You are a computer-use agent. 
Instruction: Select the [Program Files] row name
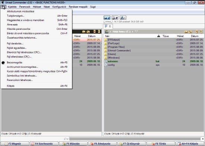pyautogui.click(x=116, y=47)
